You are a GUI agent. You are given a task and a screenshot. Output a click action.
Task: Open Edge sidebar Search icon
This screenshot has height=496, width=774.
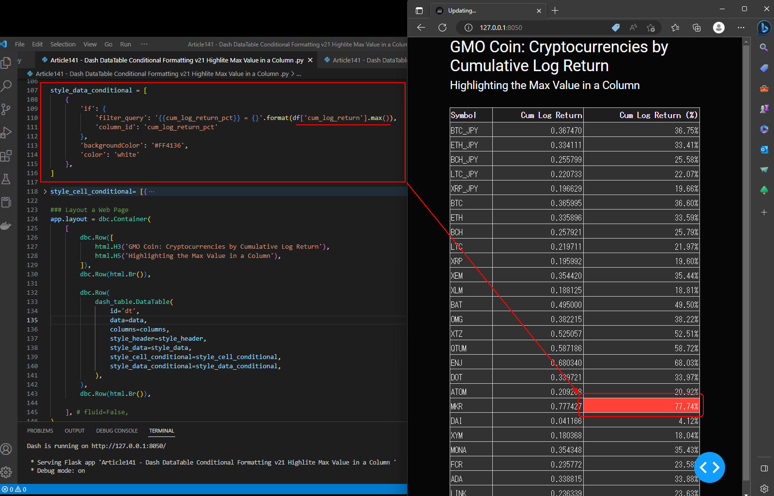click(x=764, y=47)
